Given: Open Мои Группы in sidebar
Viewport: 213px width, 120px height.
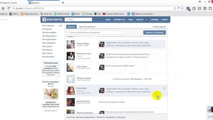Looking at the screenshot, I should pyautogui.click(x=47, y=46).
